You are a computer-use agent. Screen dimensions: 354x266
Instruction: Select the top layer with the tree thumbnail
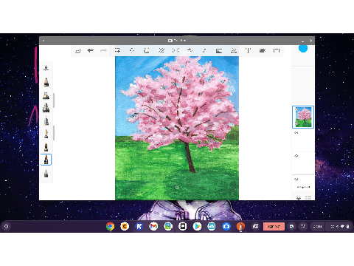[304, 117]
